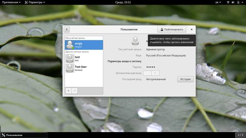This screenshot has height=138, width=246.
Task: Click the test user avatar in the list
Action: pyautogui.click(x=70, y=58)
